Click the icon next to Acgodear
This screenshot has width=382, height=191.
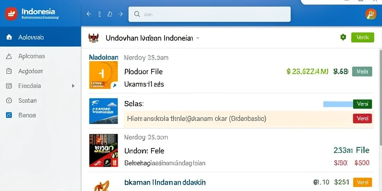point(9,71)
